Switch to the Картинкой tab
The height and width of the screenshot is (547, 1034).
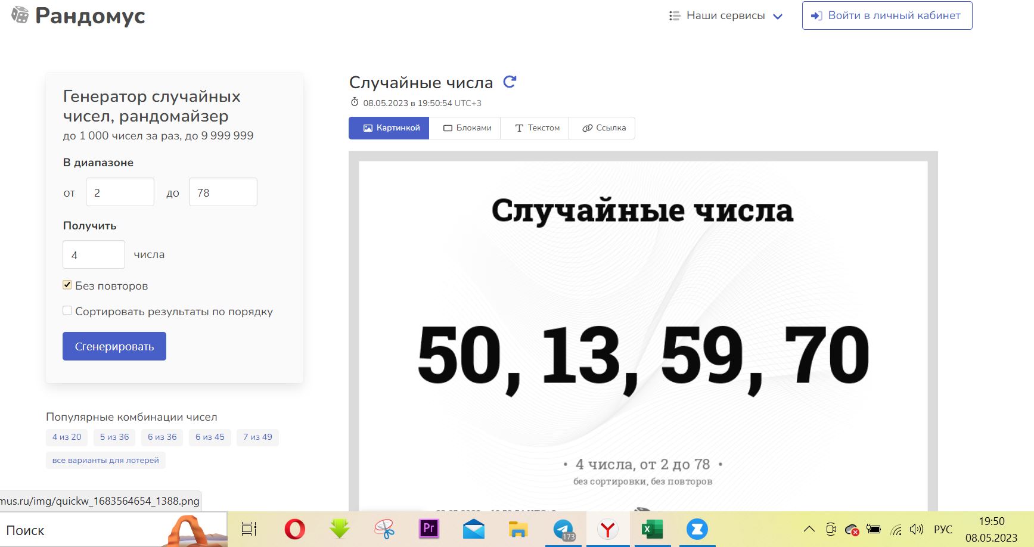(389, 128)
